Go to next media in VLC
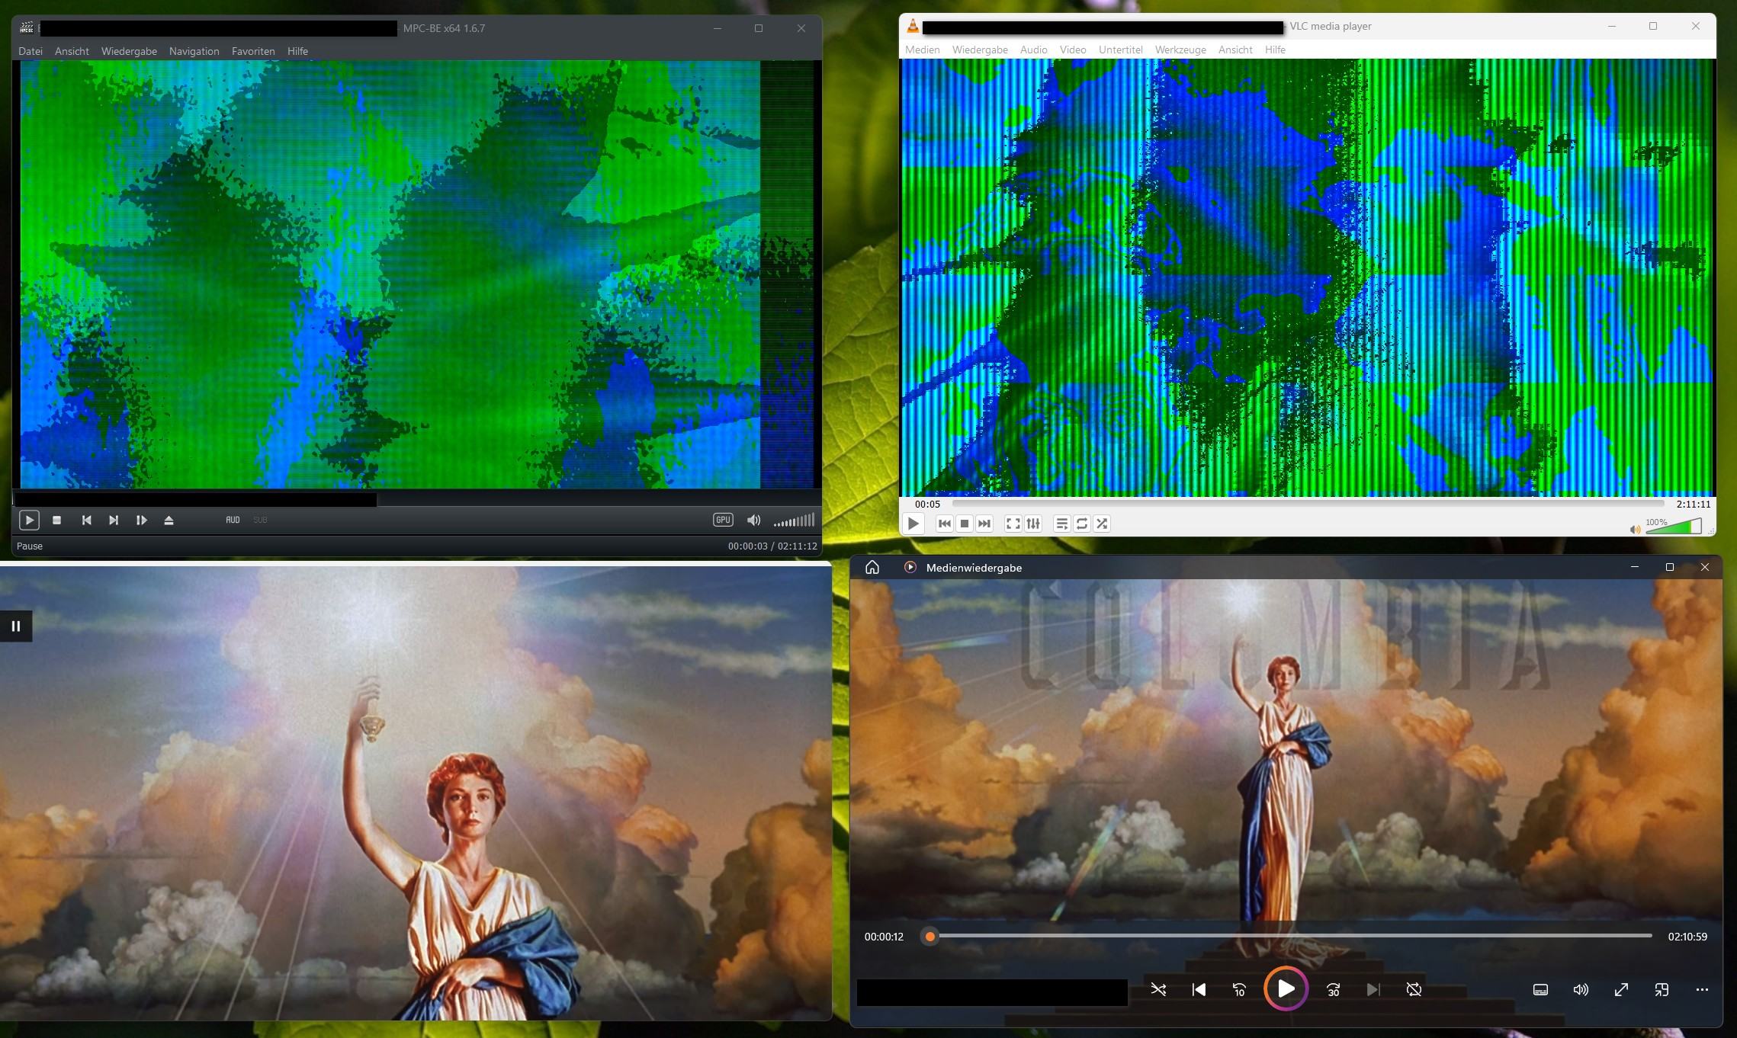 click(984, 524)
